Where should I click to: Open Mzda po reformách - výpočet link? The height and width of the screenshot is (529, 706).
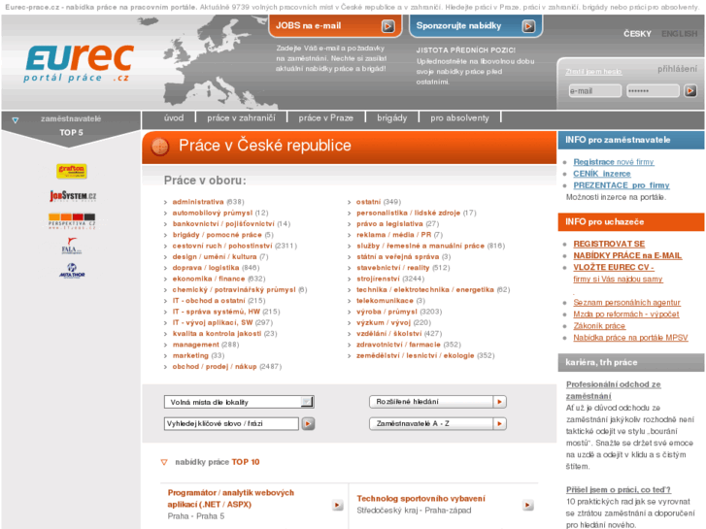[625, 314]
